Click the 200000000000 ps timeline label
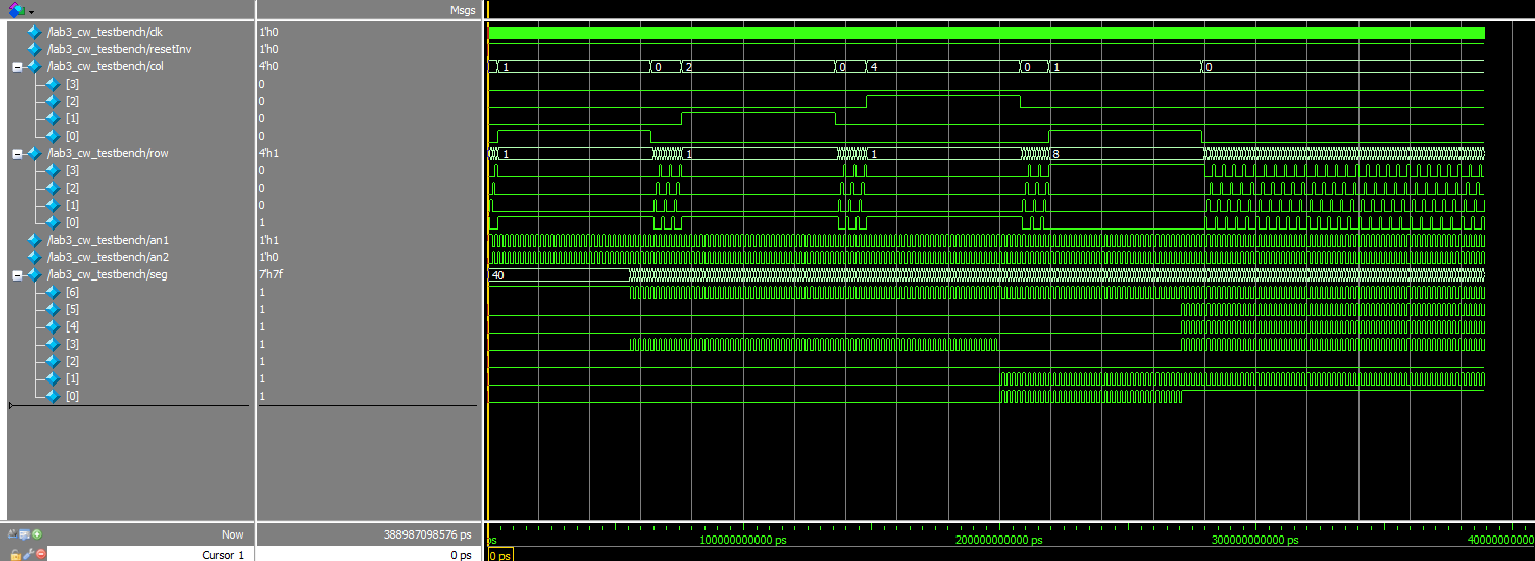Image resolution: width=1535 pixels, height=561 pixels. [x=999, y=540]
